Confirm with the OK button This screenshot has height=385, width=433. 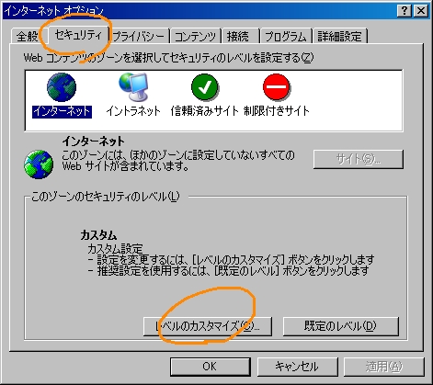click(210, 367)
